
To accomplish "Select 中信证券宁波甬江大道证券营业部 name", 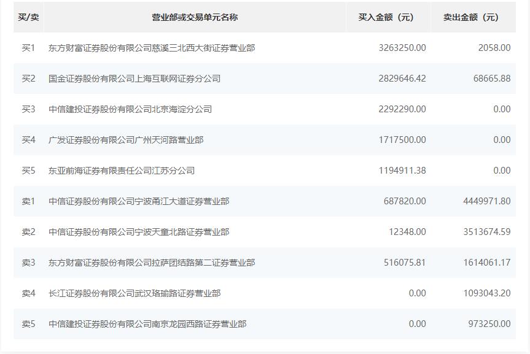I will click(x=139, y=201).
